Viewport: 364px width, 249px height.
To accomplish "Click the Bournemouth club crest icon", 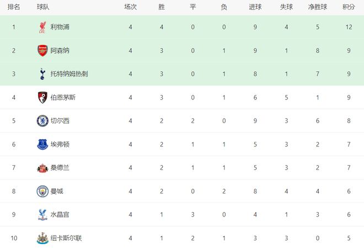I will tap(42, 97).
